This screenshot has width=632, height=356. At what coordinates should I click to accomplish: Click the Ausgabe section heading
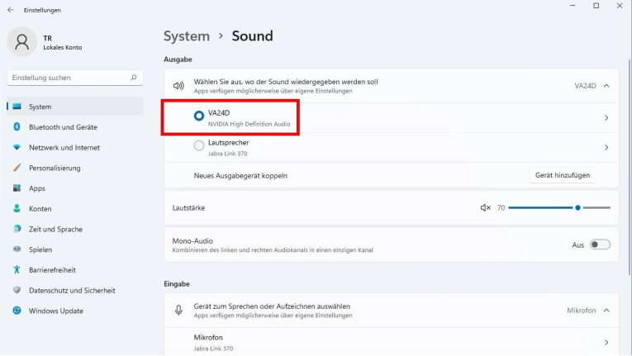tap(178, 59)
